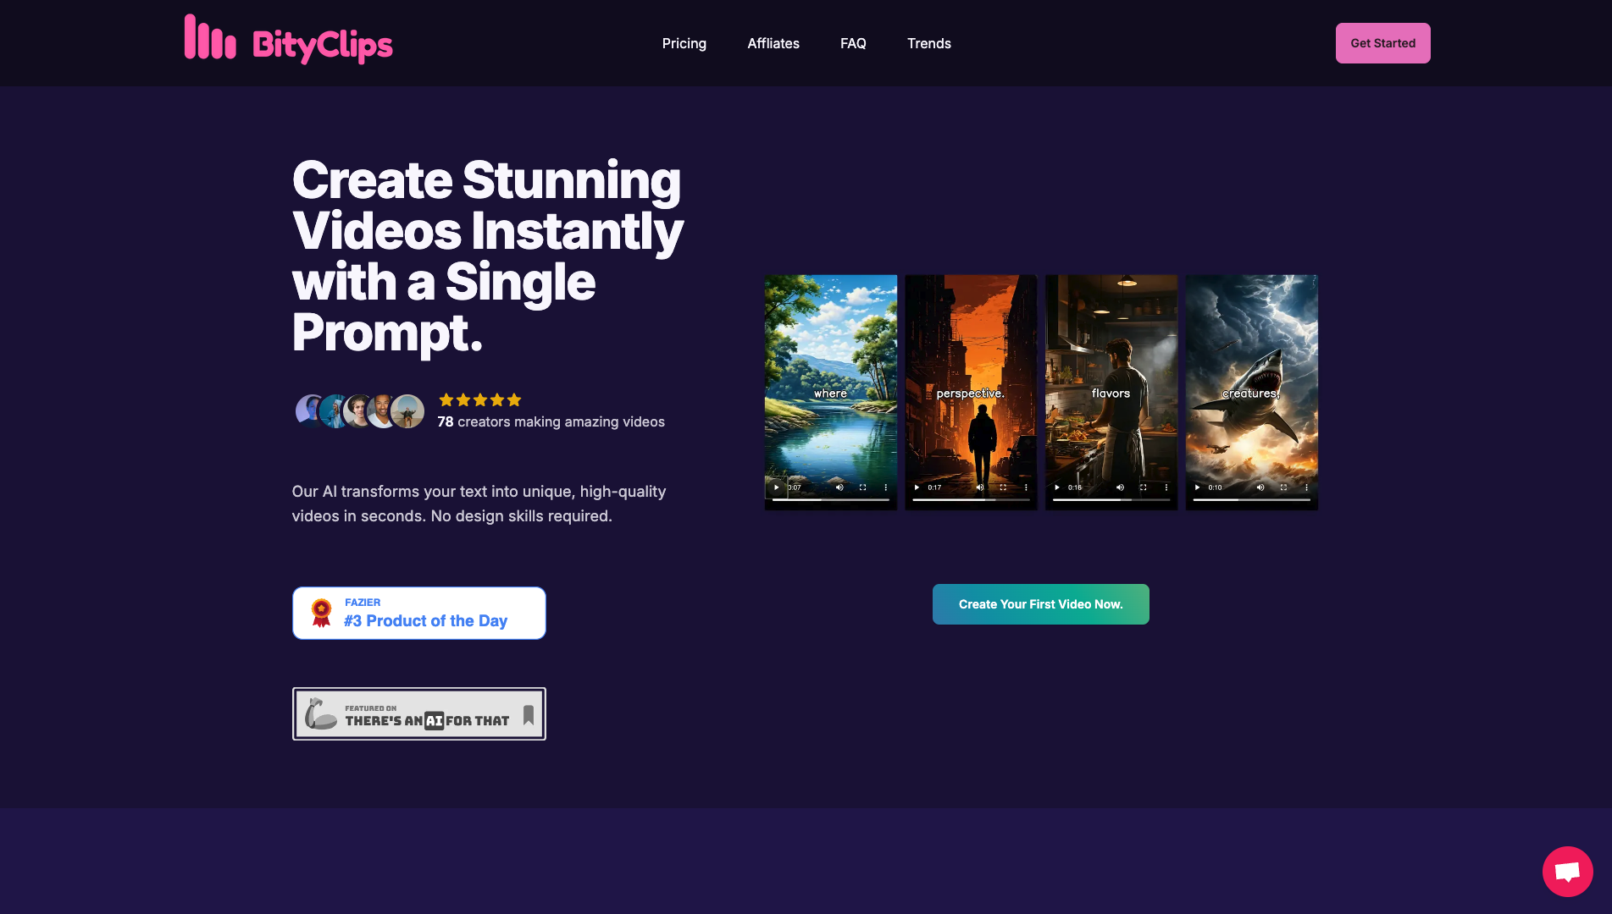
Task: Seek the silhouette video progress bar
Action: click(x=971, y=500)
